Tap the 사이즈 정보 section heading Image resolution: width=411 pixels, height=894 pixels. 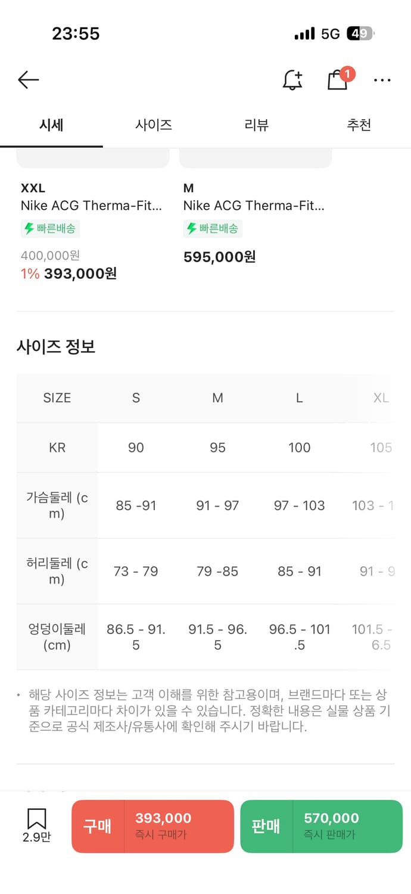56,346
